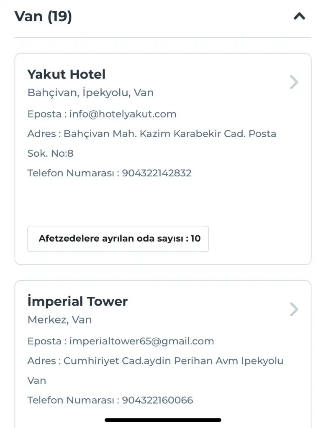
Task: Tap the Eposta label in Yakut Hotel card
Action: [x=44, y=114]
